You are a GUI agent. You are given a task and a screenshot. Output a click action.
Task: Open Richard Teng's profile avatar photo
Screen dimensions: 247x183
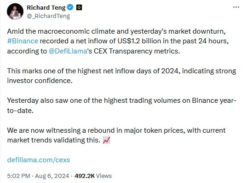click(15, 12)
